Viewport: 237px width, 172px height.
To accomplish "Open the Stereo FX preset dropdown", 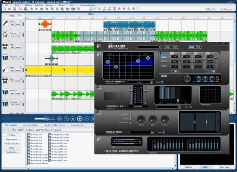I will coord(180,107).
